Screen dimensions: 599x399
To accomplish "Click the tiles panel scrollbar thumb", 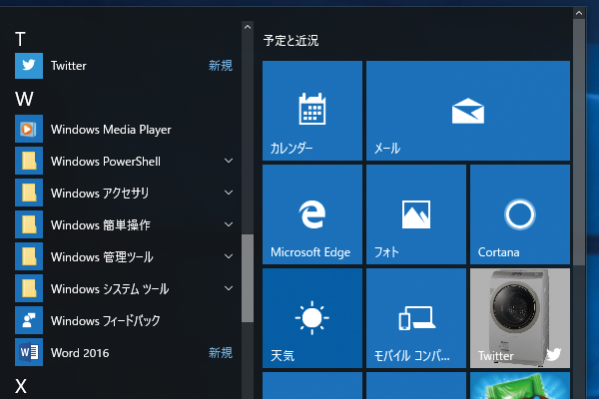I will pos(579,142).
